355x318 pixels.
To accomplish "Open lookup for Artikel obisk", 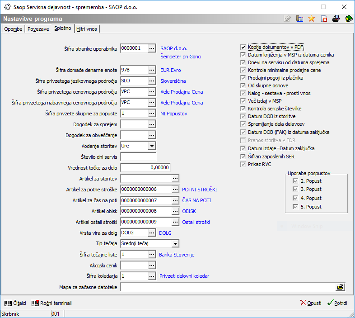I will pyautogui.click(x=175, y=211).
